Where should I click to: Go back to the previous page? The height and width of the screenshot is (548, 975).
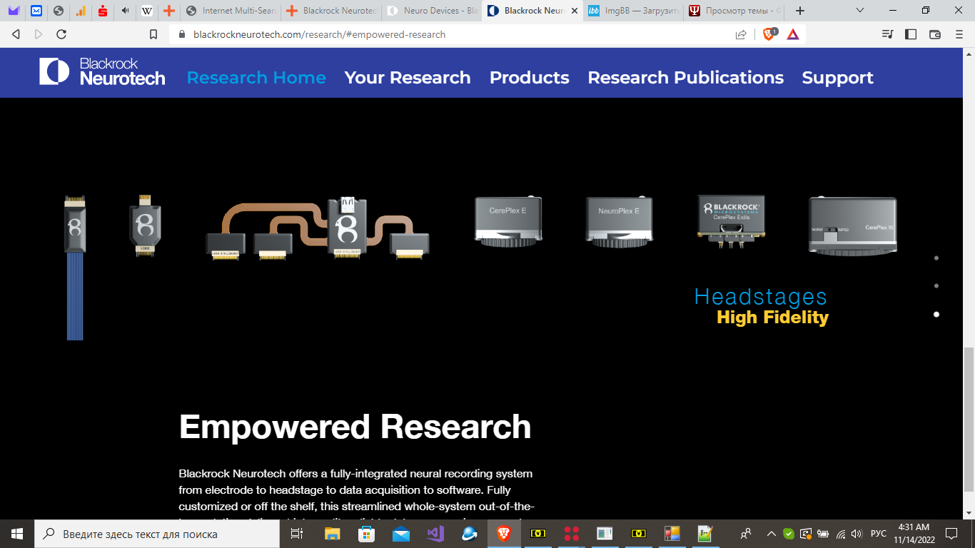16,34
